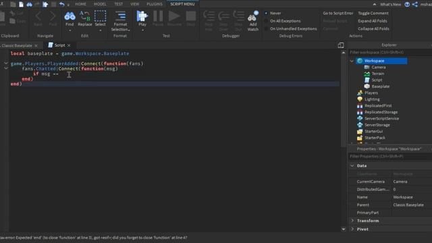Open the MODEL ribbon tab
The height and width of the screenshot is (243, 432).
pos(100,4)
